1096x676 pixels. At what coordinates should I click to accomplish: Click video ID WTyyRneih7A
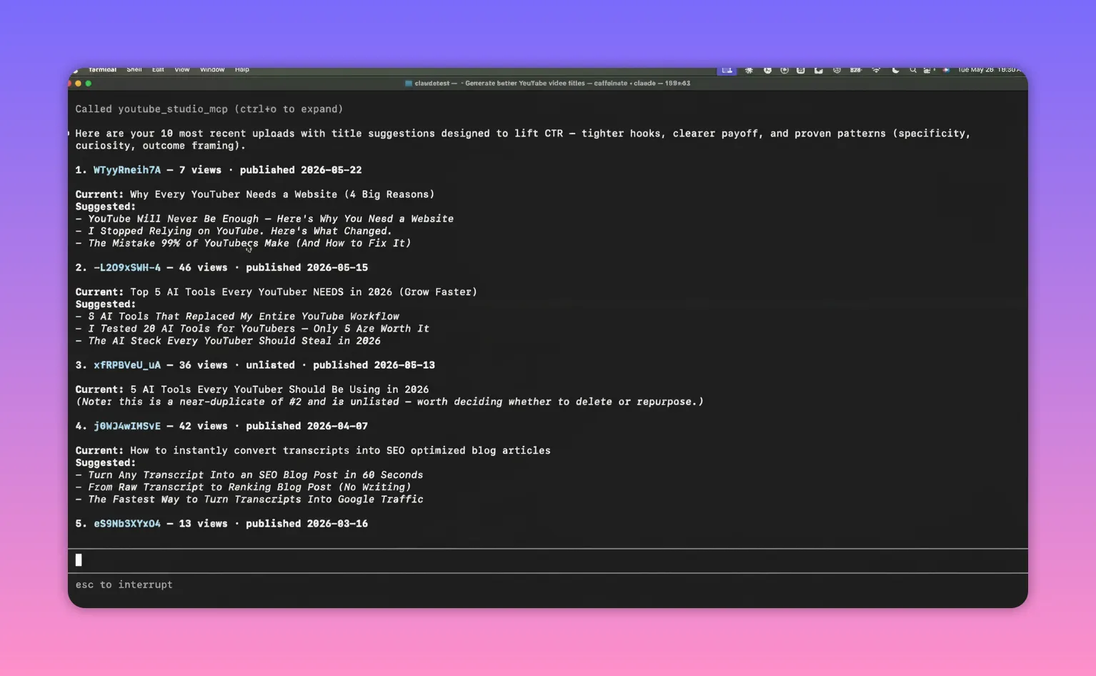pyautogui.click(x=127, y=170)
